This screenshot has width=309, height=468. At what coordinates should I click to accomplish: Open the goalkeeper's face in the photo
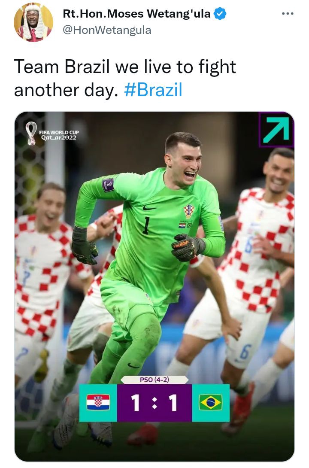(183, 161)
